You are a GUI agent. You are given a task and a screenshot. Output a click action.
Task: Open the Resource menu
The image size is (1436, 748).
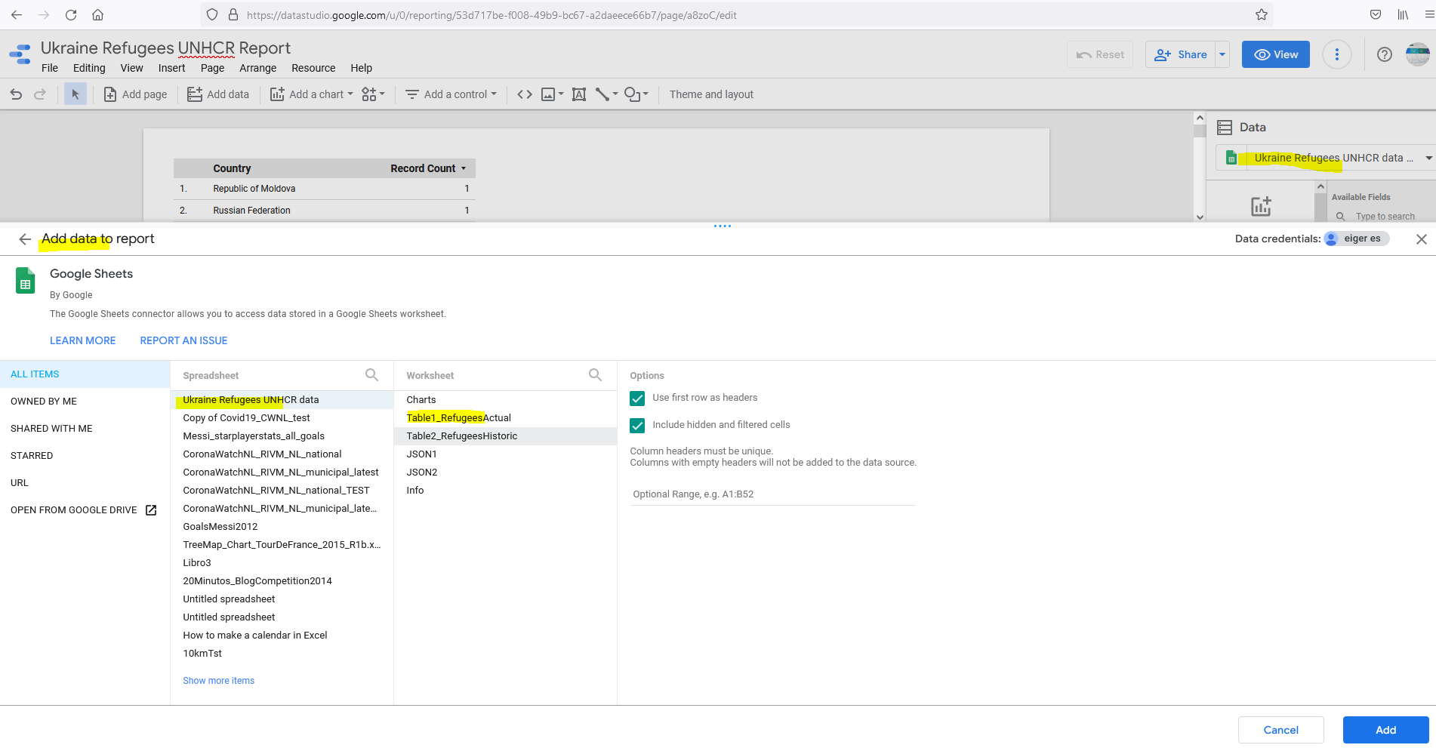coord(313,68)
